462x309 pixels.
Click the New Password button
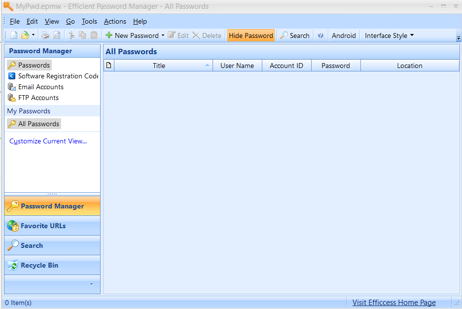click(132, 35)
